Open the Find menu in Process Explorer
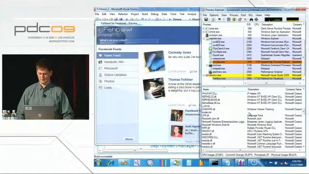 243,15
